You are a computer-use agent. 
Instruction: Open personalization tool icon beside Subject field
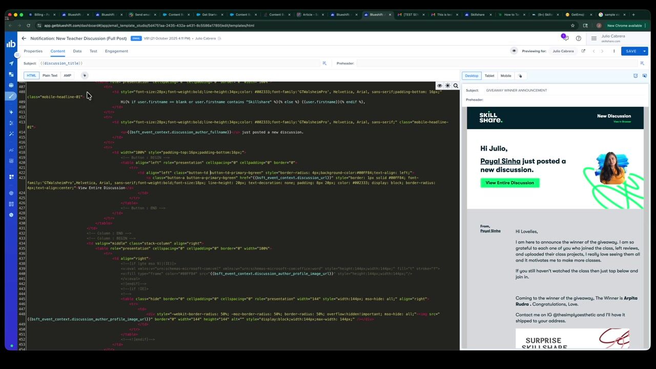(324, 64)
